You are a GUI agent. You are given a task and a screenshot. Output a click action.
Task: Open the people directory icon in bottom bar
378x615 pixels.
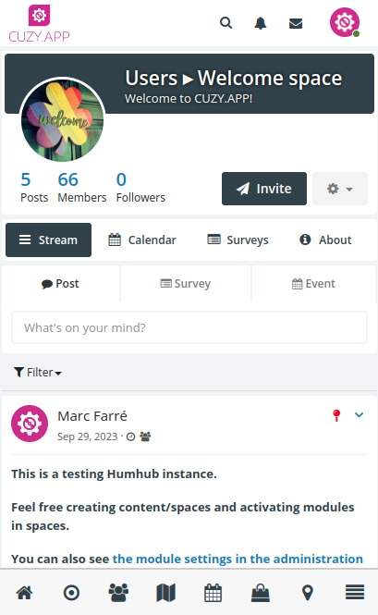(x=118, y=593)
